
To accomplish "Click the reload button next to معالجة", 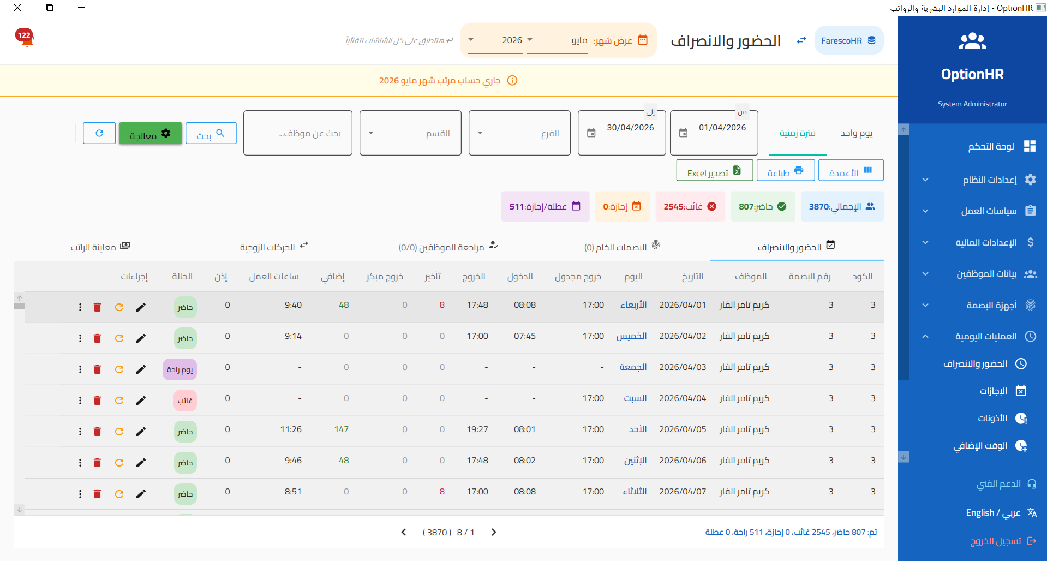I will click(99, 133).
